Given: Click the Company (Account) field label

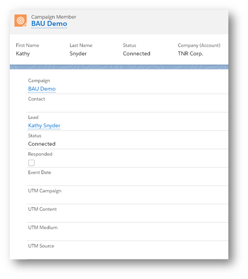Looking at the screenshot, I should tap(199, 45).
